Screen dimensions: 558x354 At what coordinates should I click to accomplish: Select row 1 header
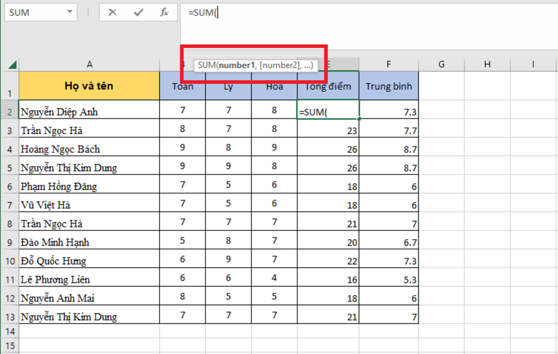(9, 86)
